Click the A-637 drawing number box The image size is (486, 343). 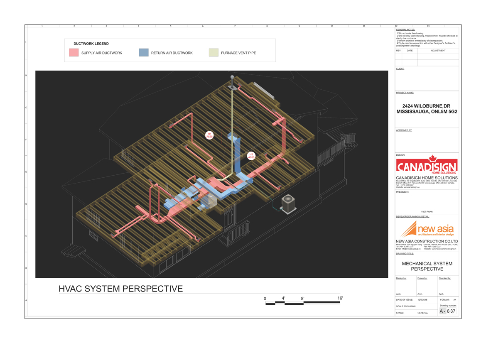point(447,311)
